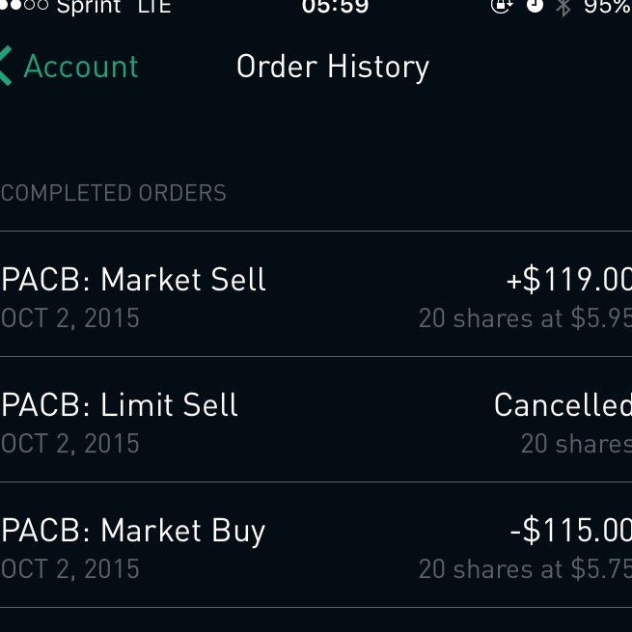Tap the +$119.00 sell amount
This screenshot has width=632, height=632.
[x=568, y=280]
